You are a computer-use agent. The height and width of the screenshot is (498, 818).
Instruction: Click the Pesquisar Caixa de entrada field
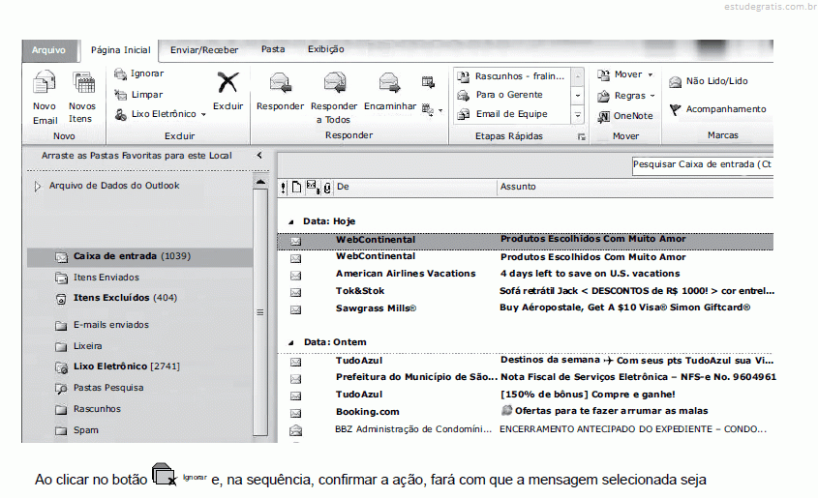(702, 164)
